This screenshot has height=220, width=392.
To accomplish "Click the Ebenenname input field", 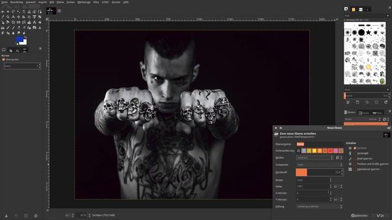I will coord(320,144).
